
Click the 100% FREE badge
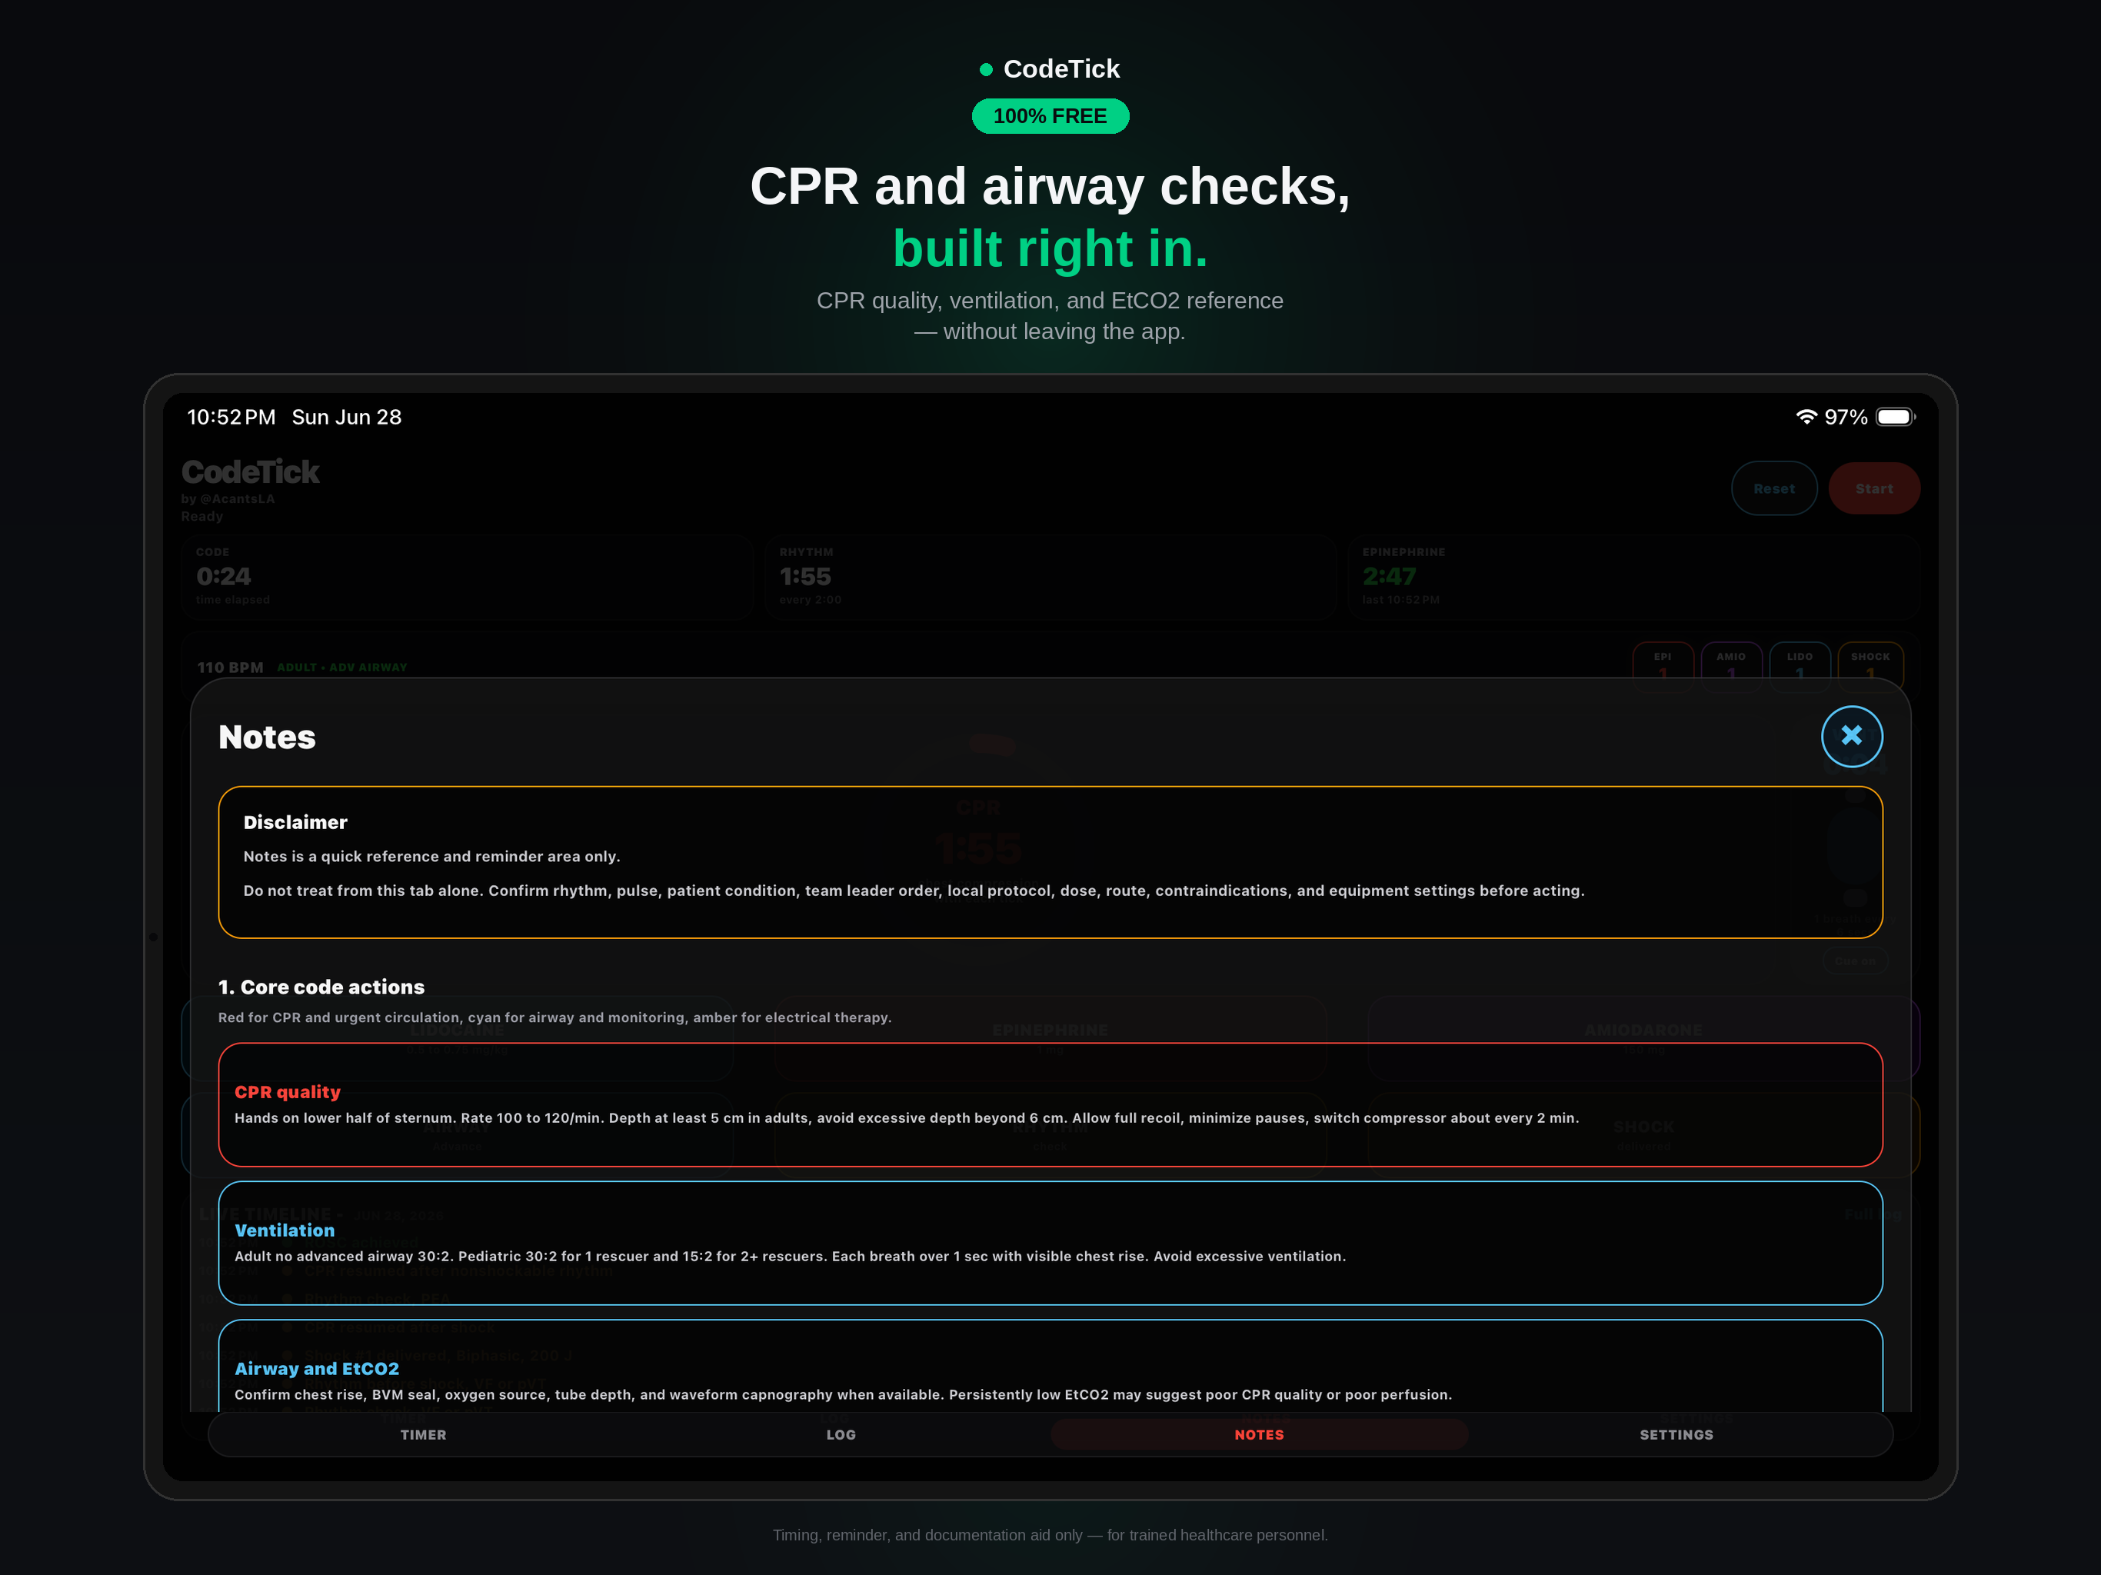pos(1050,116)
